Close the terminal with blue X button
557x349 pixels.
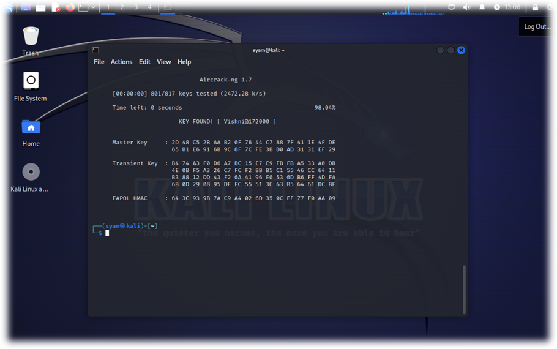coord(461,50)
